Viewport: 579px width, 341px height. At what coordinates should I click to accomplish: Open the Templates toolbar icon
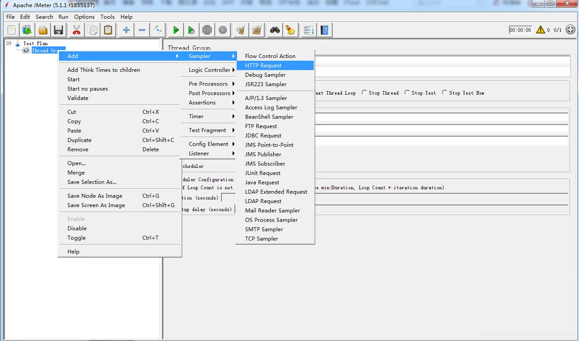coord(27,30)
